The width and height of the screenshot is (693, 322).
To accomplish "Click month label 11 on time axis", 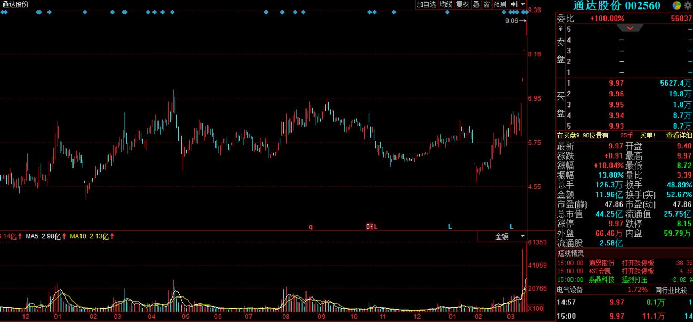I will [382, 317].
